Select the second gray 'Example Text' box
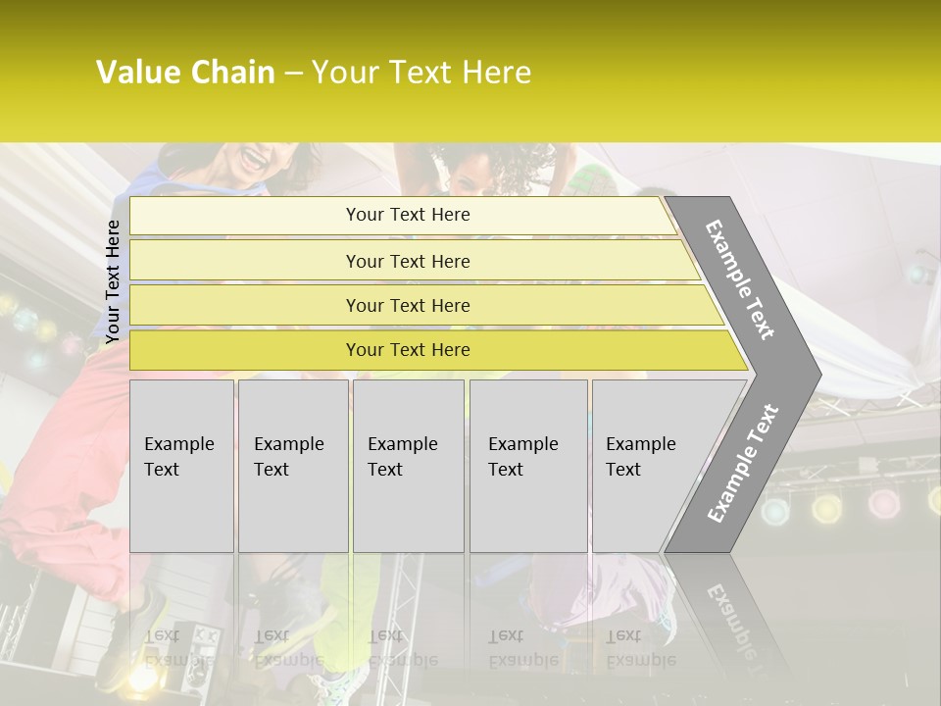 [x=293, y=466]
